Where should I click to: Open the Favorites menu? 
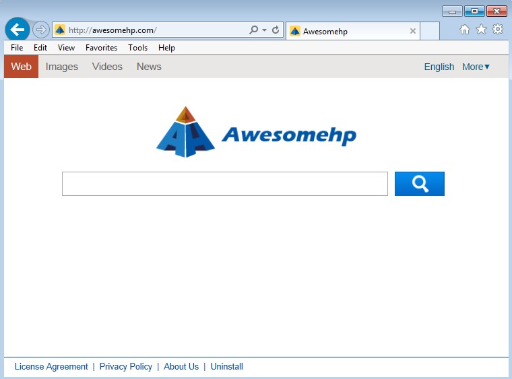click(x=101, y=48)
